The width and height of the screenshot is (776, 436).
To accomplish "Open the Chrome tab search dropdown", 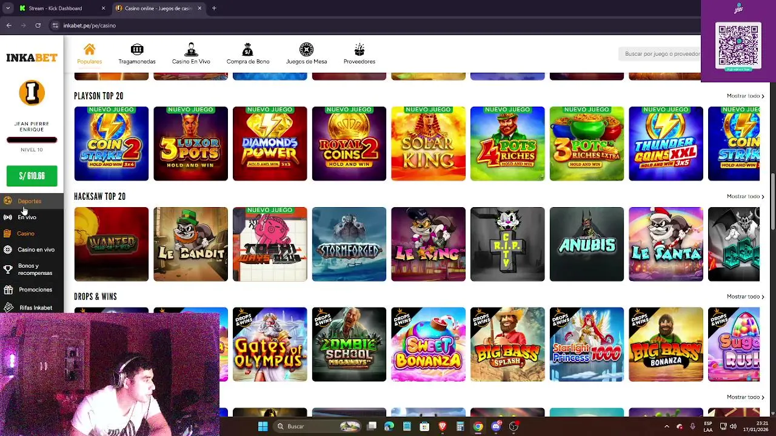I will [8, 8].
